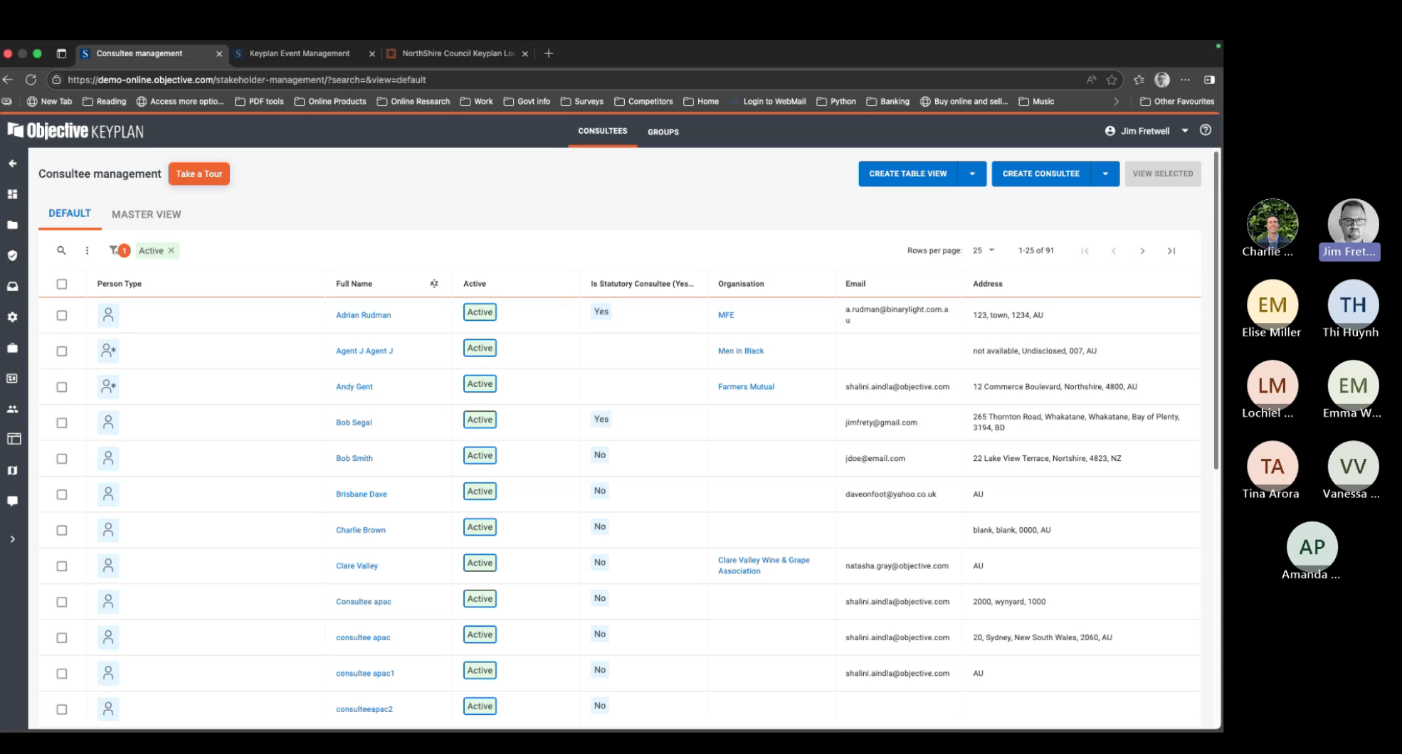This screenshot has width=1402, height=754.
Task: Open the Create Consultee dropdown arrow
Action: pyautogui.click(x=1105, y=174)
